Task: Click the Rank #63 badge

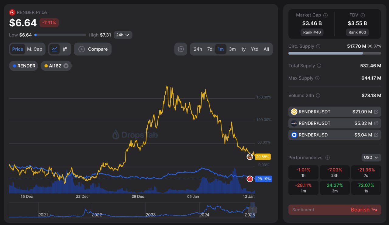Action: point(357,32)
